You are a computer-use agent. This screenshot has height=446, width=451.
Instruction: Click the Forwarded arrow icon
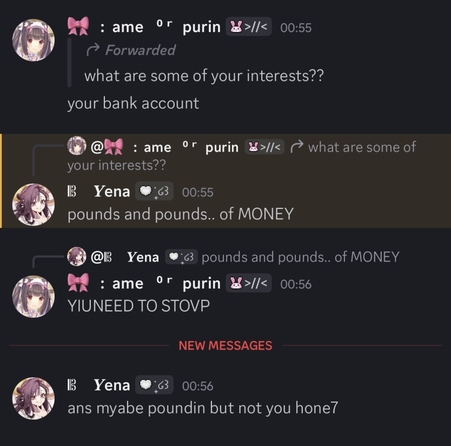(93, 50)
